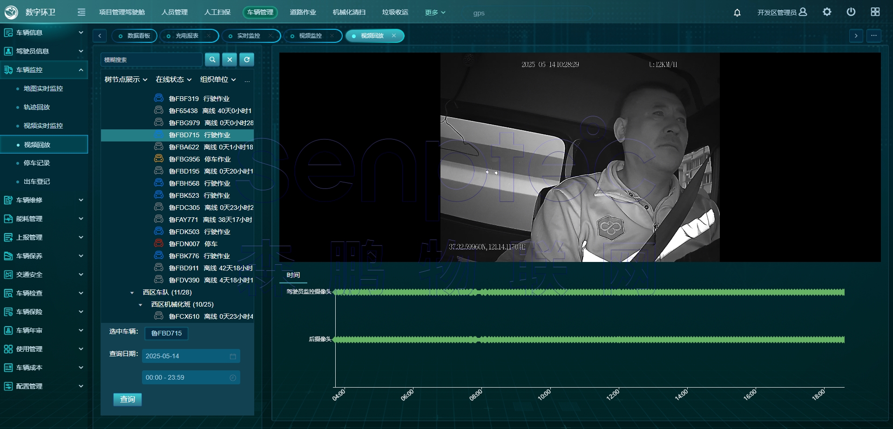Open 人员管理 top menu

coord(175,12)
